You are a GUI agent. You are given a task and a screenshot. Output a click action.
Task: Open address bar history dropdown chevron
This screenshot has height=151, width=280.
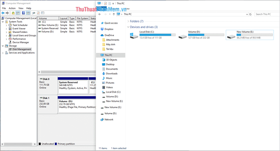[247, 14]
